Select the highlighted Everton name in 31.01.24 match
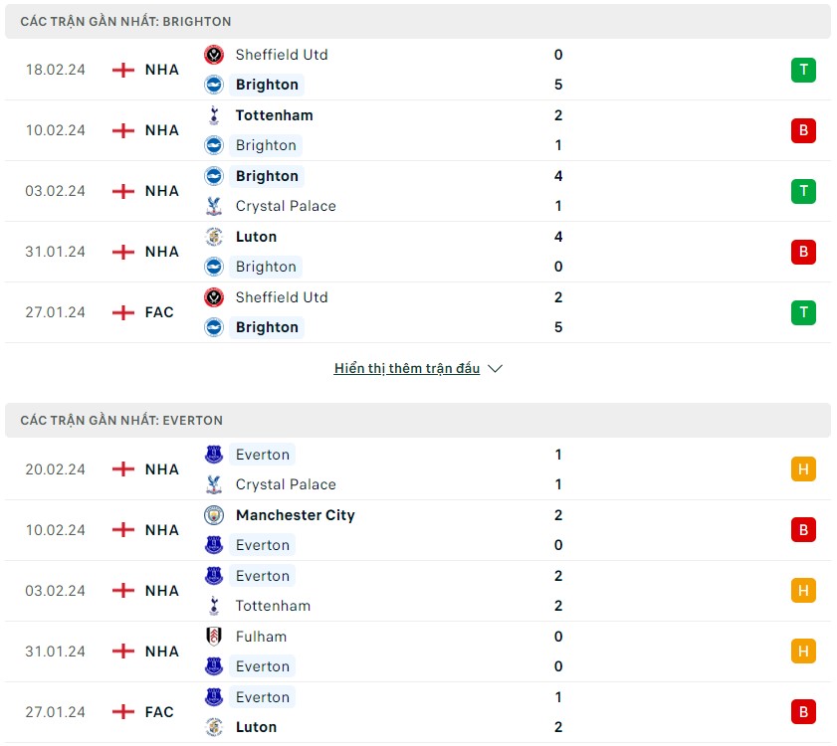Image resolution: width=837 pixels, height=746 pixels. pyautogui.click(x=263, y=666)
